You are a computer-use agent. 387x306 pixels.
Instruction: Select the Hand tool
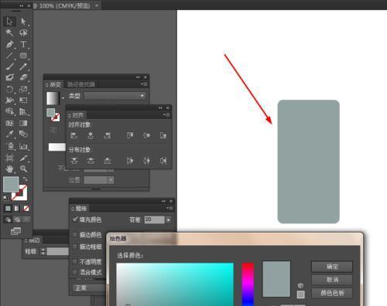[9, 168]
